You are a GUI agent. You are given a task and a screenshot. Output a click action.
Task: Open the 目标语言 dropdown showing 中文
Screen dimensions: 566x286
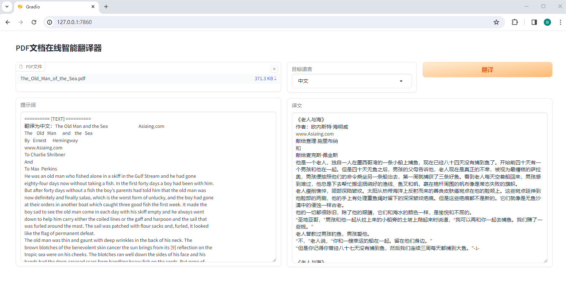[352, 81]
